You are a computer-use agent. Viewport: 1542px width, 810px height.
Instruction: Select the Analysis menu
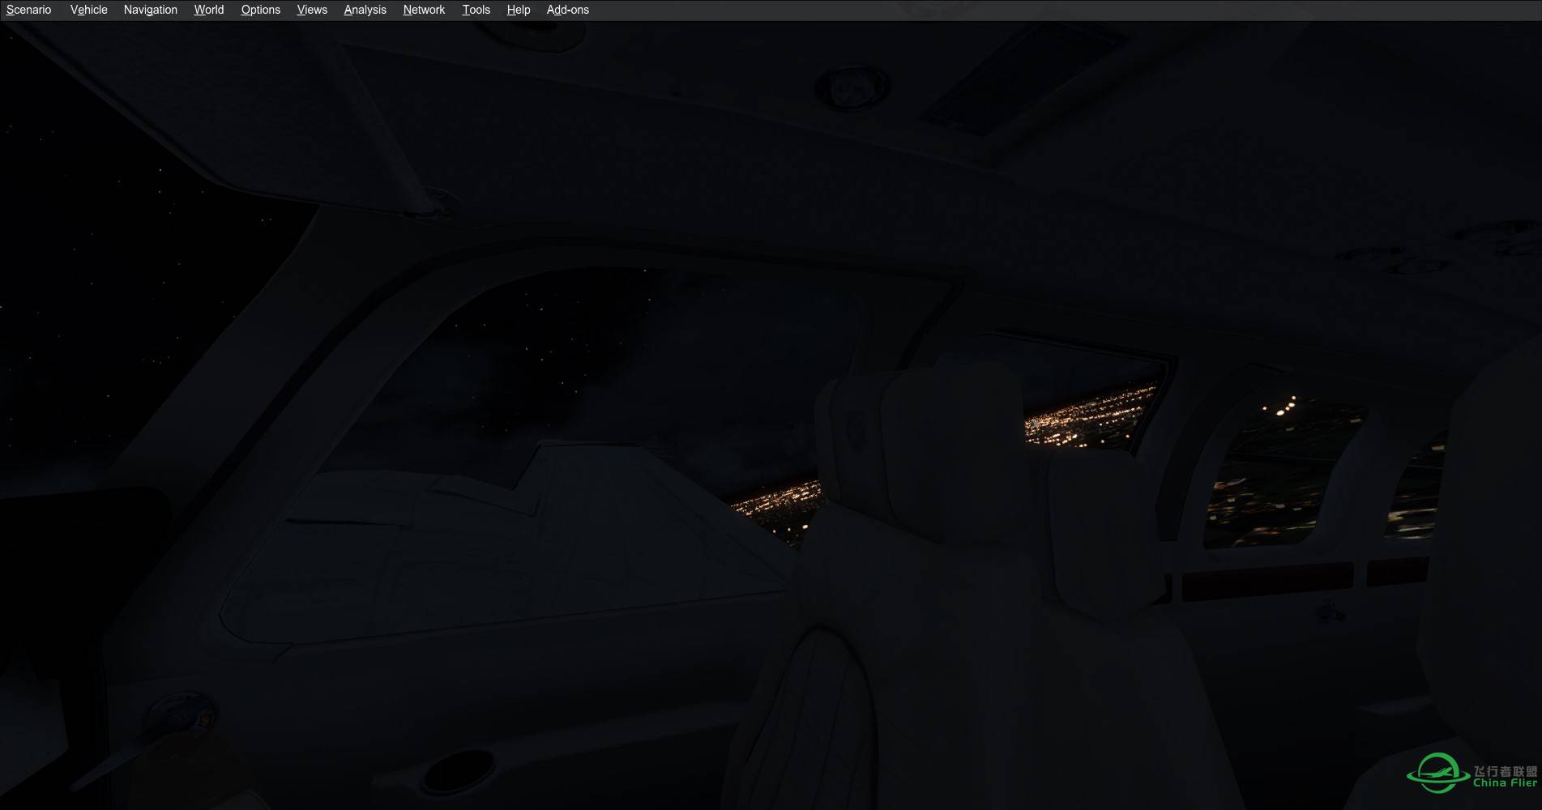[x=365, y=10]
